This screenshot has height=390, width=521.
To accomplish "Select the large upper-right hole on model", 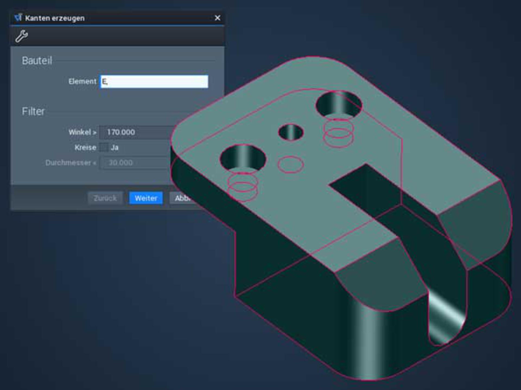I will (339, 104).
